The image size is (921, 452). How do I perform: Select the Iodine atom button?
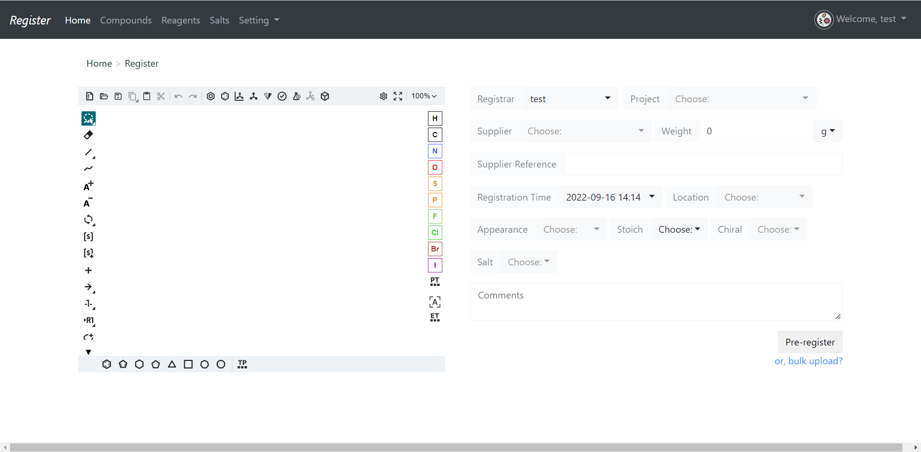click(x=435, y=265)
